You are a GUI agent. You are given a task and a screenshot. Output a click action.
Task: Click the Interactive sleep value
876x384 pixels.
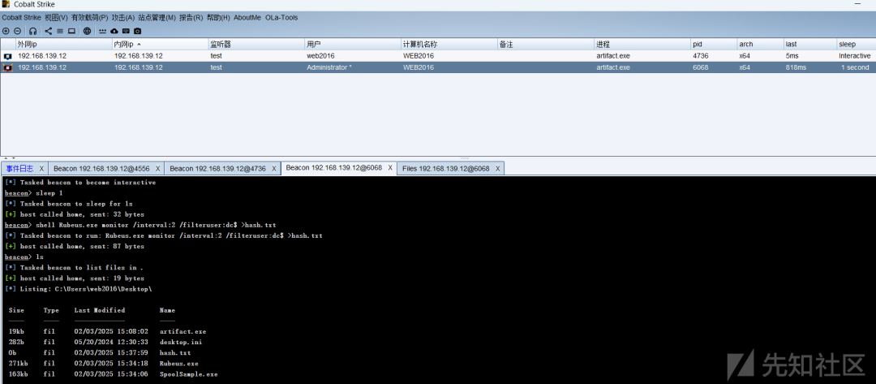point(854,56)
